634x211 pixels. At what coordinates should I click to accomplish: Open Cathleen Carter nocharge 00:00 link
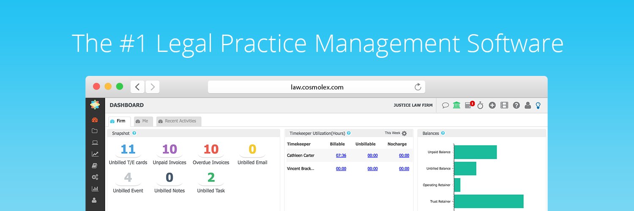pos(404,155)
